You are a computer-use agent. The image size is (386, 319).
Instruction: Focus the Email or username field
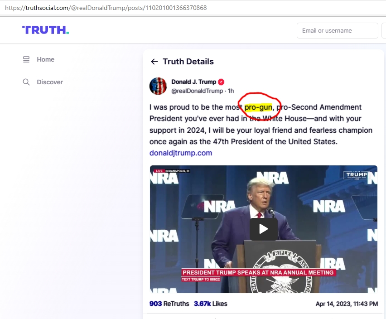(337, 30)
